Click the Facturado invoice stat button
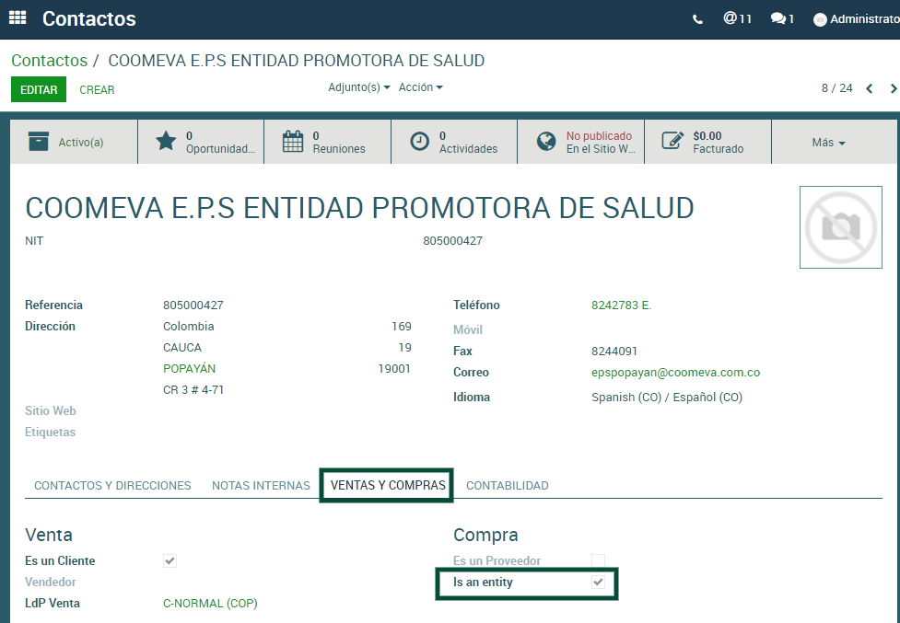Image resolution: width=900 pixels, height=623 pixels. click(707, 142)
